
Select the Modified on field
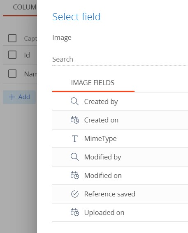click(120, 175)
